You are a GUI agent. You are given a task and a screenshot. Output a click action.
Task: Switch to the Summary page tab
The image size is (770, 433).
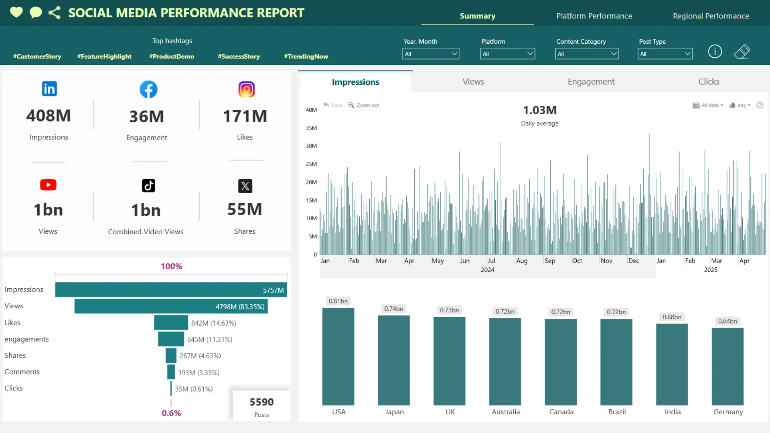tap(477, 16)
